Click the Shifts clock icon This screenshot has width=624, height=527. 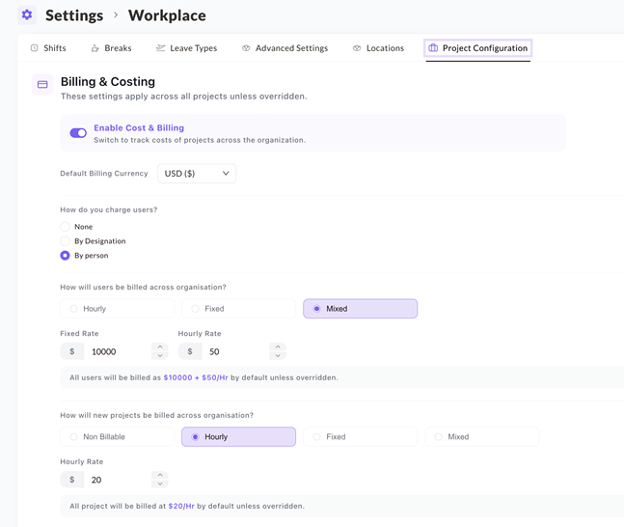pyautogui.click(x=35, y=48)
